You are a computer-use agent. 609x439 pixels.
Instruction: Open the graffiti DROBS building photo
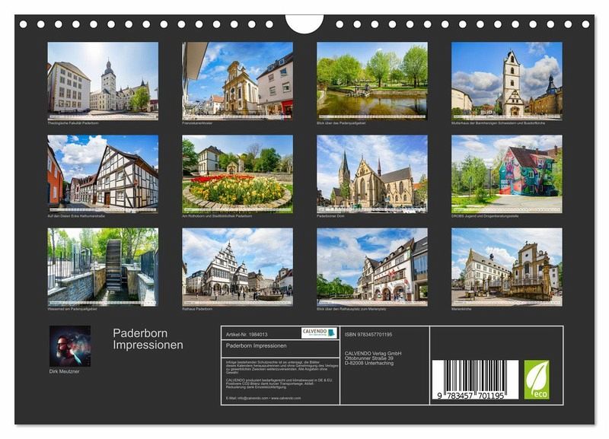[x=507, y=174]
